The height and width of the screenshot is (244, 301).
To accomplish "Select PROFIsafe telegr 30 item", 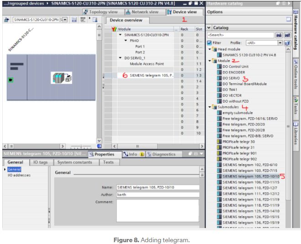I will [239, 142].
